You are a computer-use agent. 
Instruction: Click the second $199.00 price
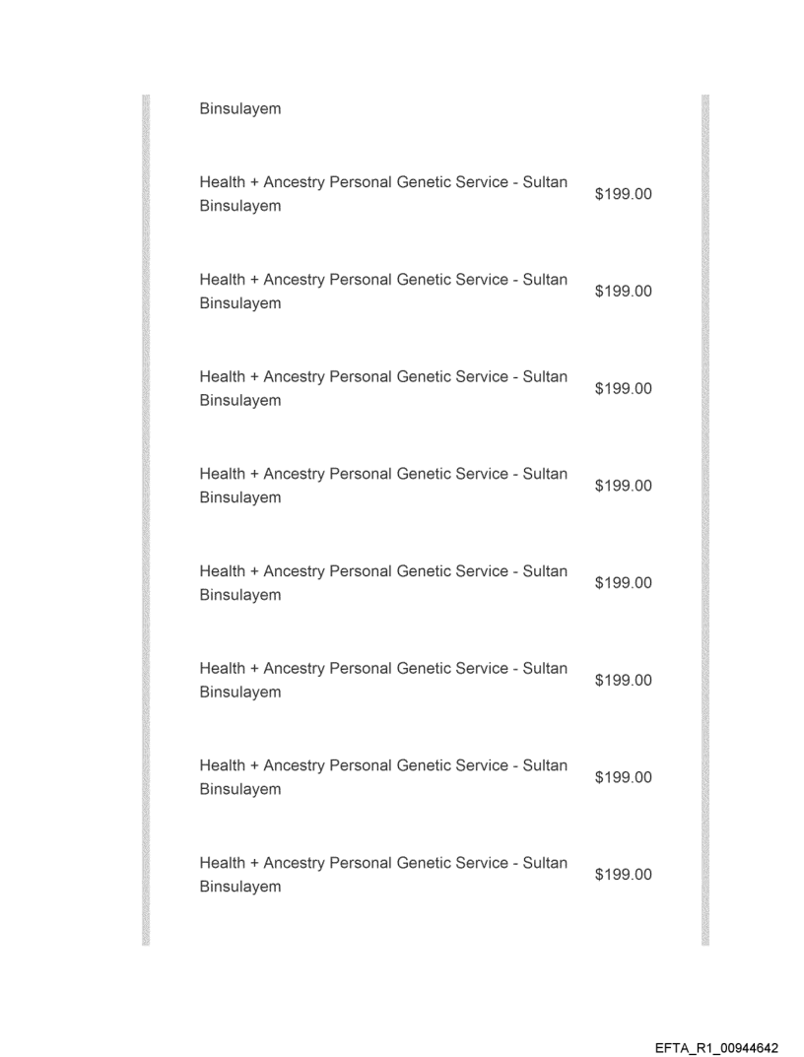[x=623, y=293]
